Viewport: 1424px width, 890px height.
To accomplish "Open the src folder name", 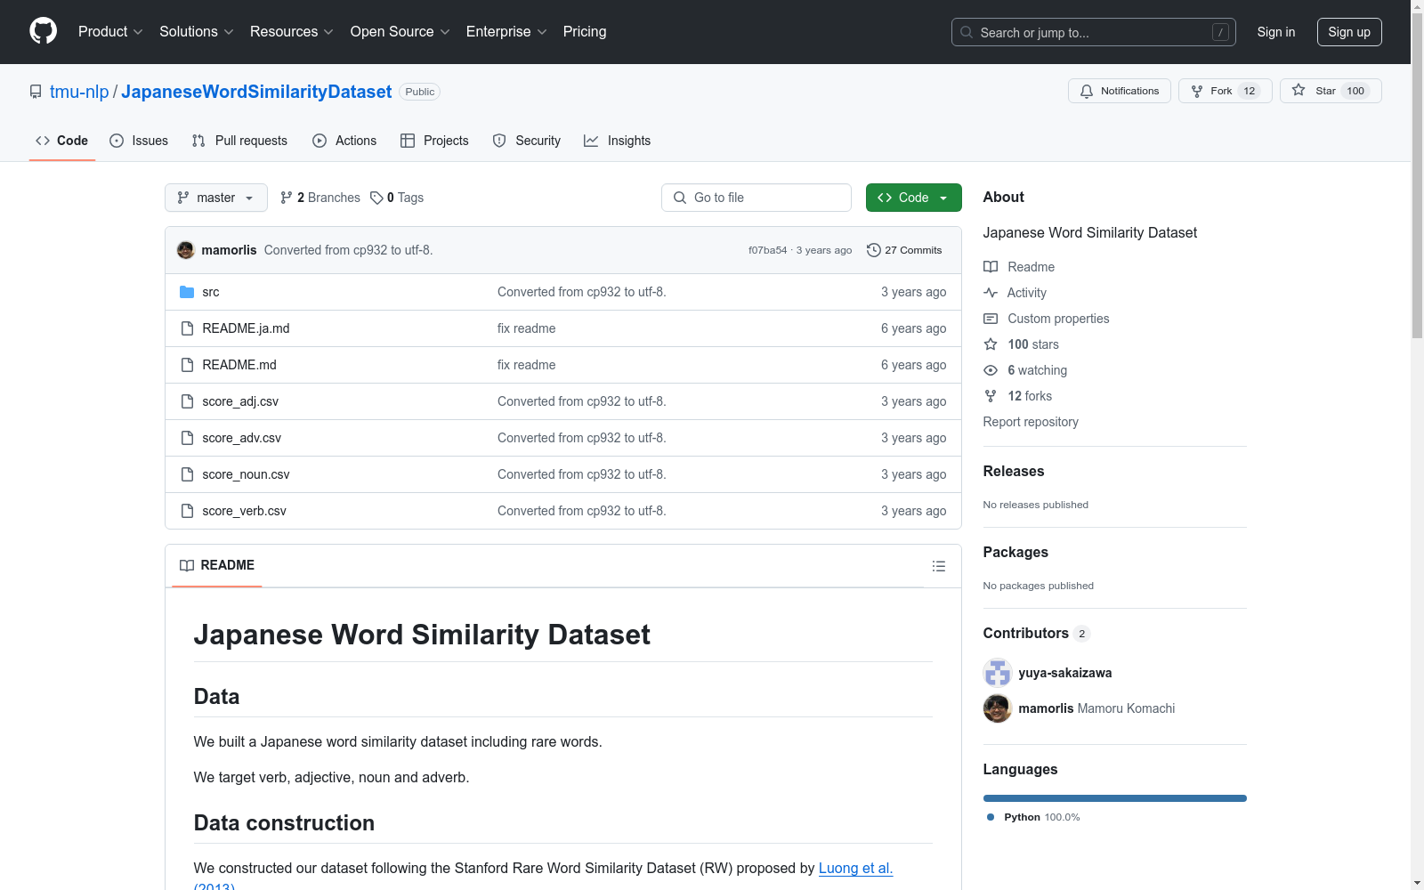I will pos(211,292).
